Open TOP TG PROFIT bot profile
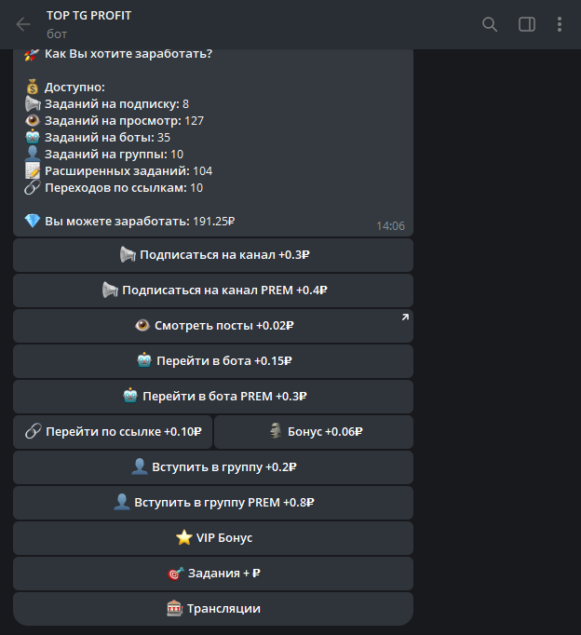Image resolution: width=581 pixels, height=635 pixels. [88, 17]
